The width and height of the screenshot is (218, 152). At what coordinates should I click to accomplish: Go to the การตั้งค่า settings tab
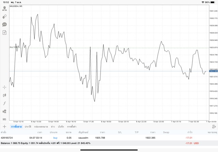pyautogui.click(x=72, y=126)
